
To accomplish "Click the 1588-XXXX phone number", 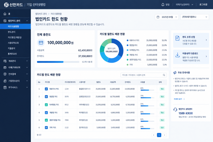I will tap(186, 113).
